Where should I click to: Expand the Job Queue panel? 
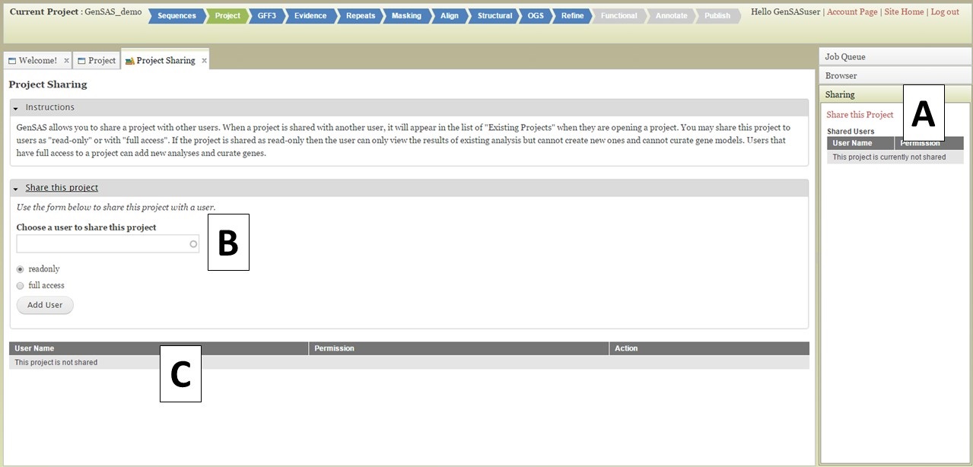click(895, 56)
